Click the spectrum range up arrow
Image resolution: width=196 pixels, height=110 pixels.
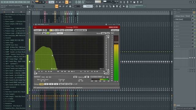point(108,36)
